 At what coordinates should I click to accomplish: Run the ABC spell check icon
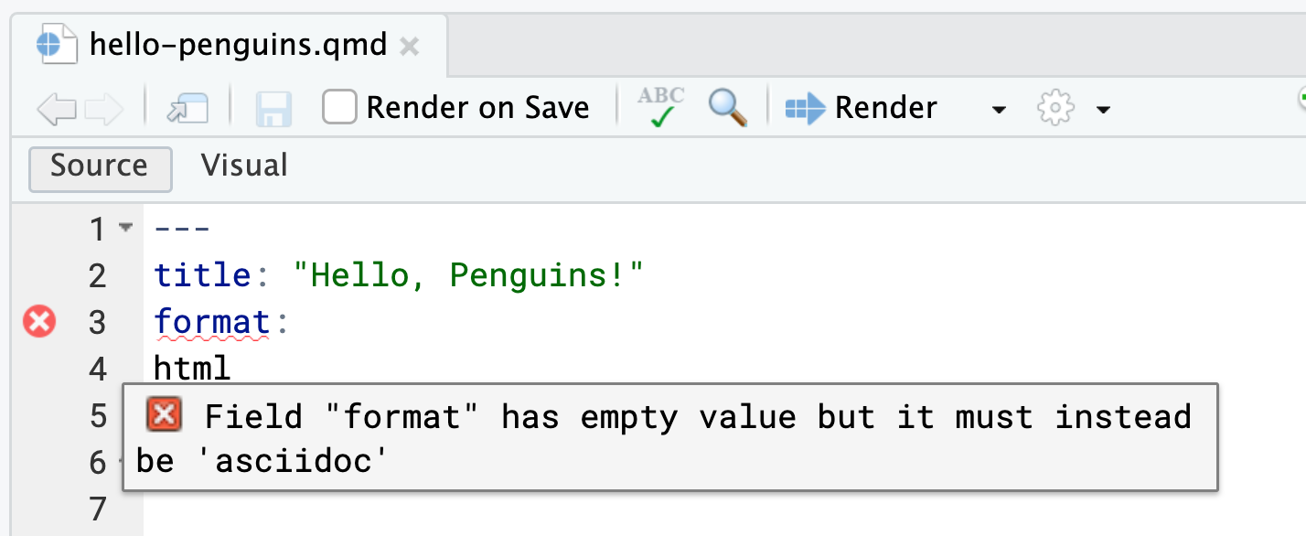pyautogui.click(x=661, y=107)
